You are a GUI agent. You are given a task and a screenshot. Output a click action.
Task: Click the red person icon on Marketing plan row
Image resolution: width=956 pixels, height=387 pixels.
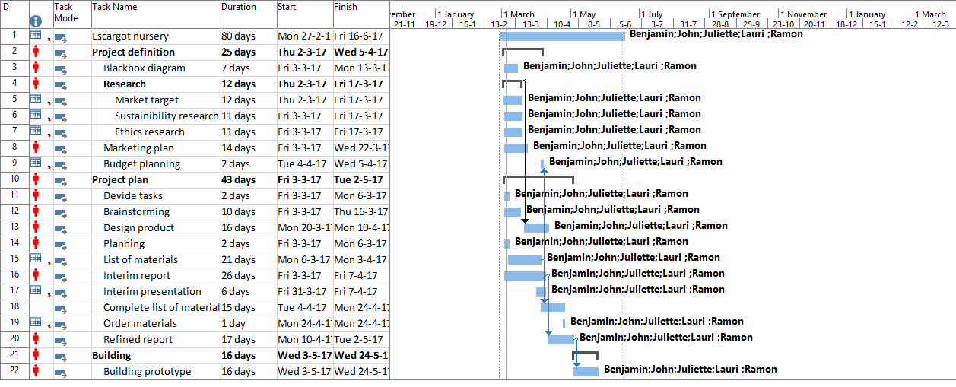(36, 148)
